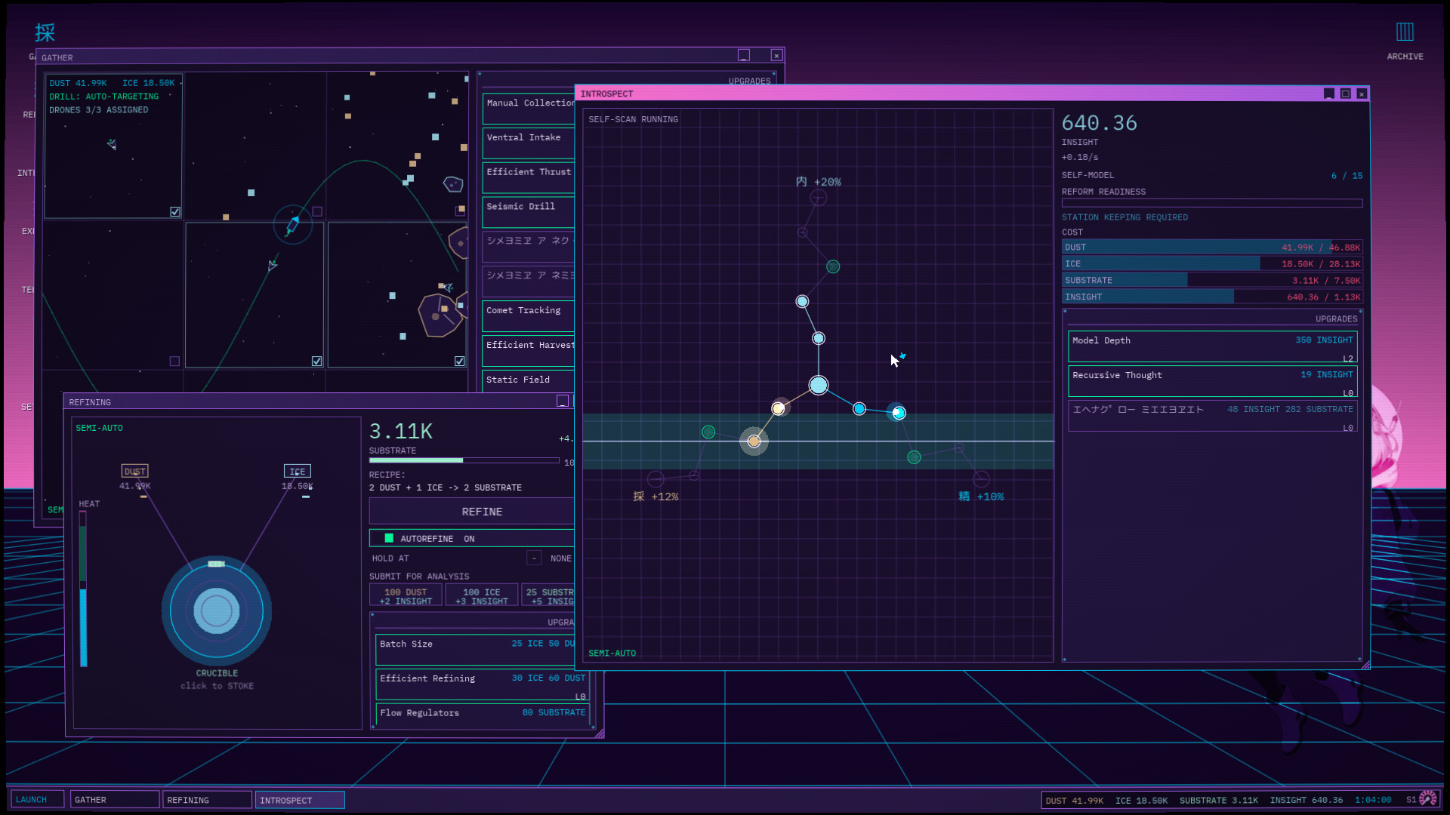Select the green node left of scan band
The image size is (1450, 815).
coord(708,432)
